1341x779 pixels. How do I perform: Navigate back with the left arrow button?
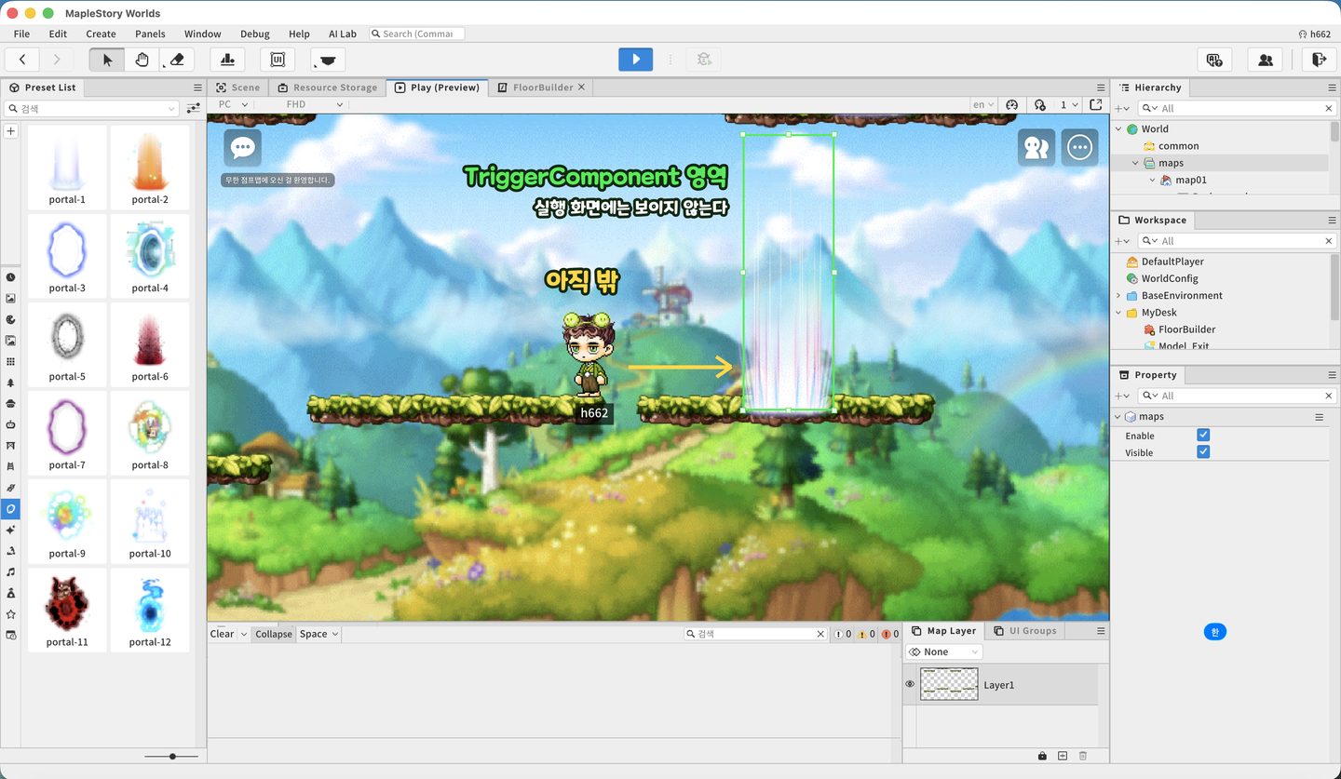(x=22, y=60)
